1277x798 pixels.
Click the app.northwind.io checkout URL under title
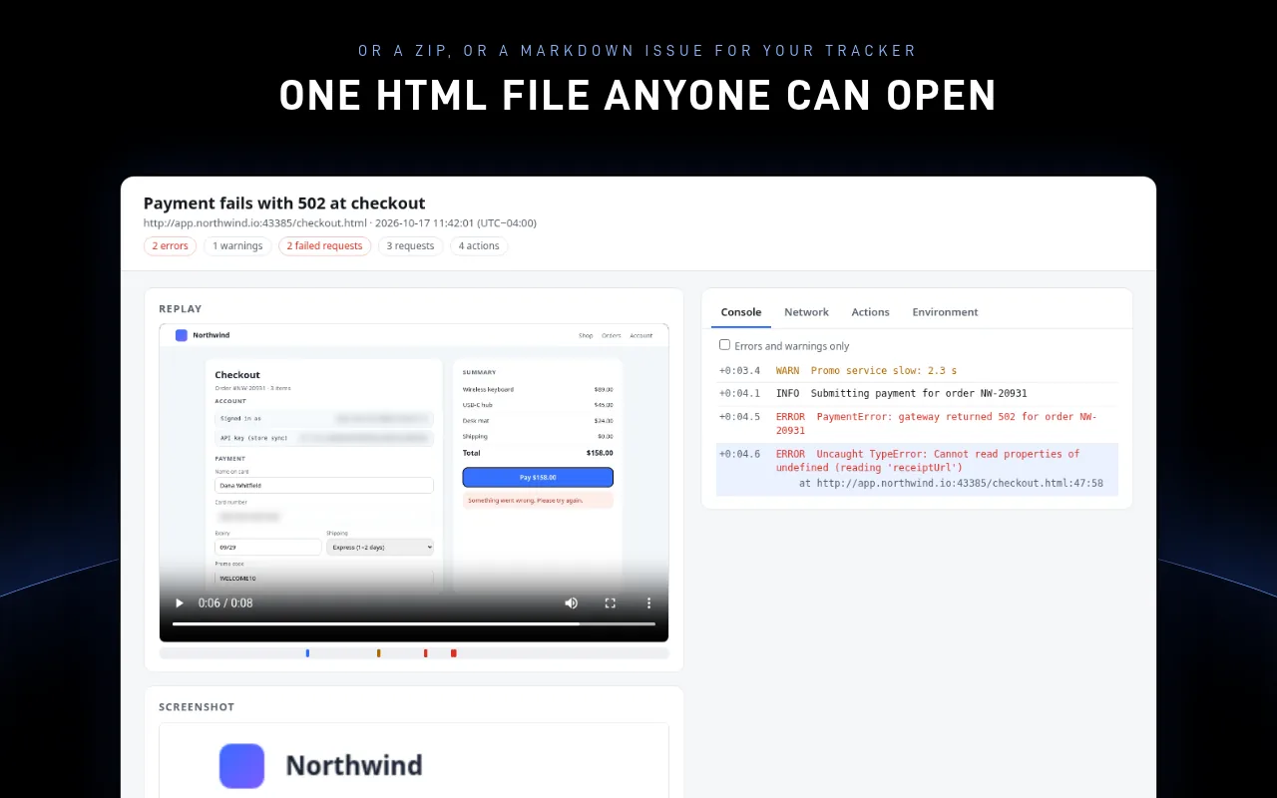coord(255,223)
